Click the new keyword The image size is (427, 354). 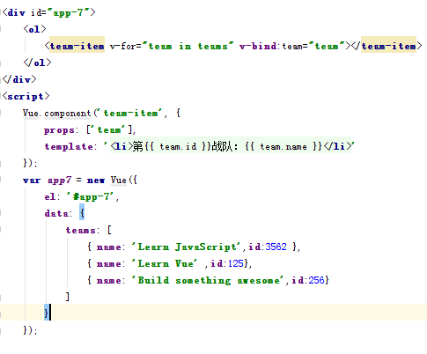[96, 180]
